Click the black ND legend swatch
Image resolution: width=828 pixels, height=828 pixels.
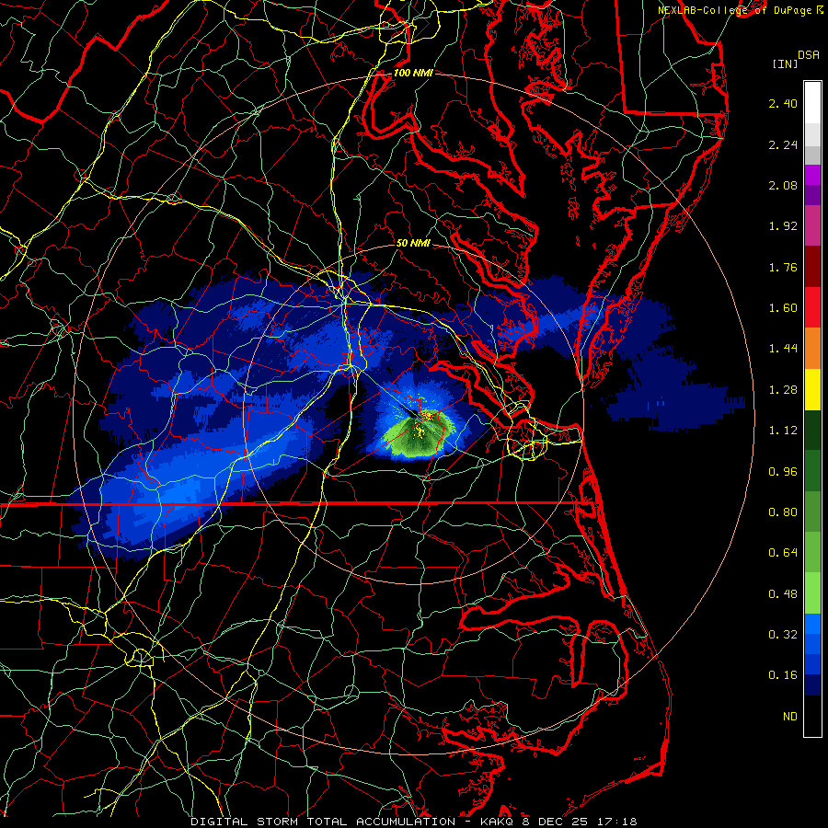[812, 716]
